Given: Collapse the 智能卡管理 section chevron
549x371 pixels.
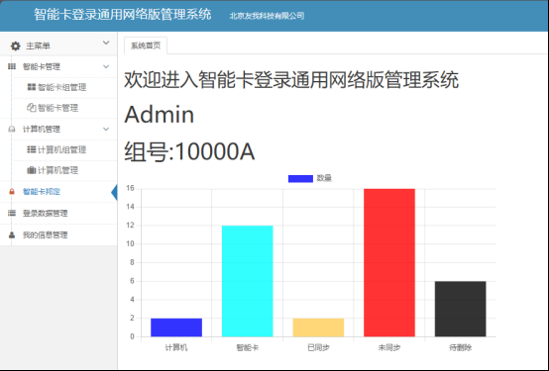Looking at the screenshot, I should [x=106, y=66].
